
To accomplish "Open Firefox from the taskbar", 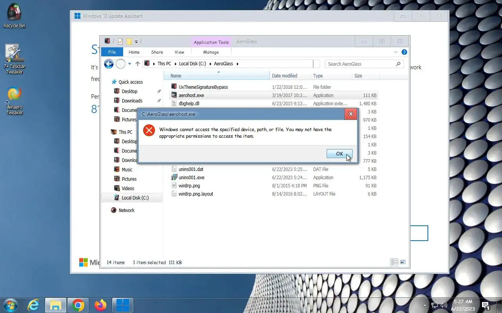I will click(x=100, y=305).
